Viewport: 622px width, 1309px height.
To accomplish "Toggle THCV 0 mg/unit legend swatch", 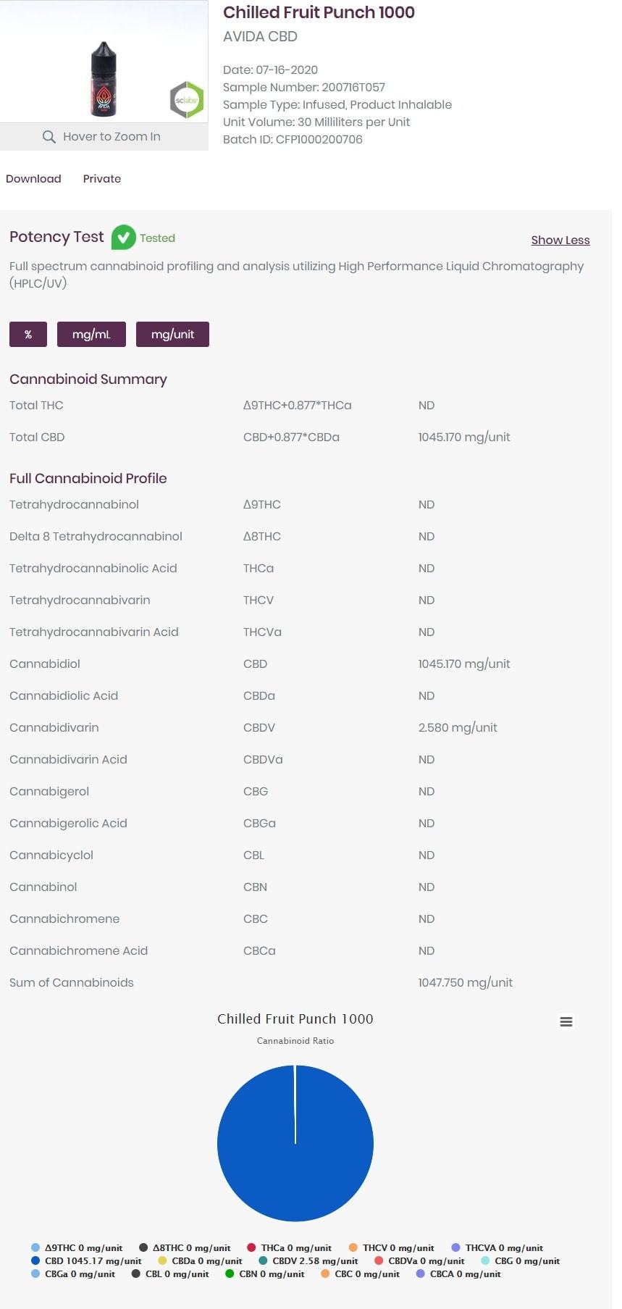I will click(353, 1247).
